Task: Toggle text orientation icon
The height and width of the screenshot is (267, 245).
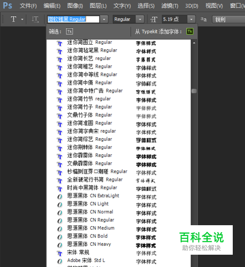Action: tap(35, 19)
